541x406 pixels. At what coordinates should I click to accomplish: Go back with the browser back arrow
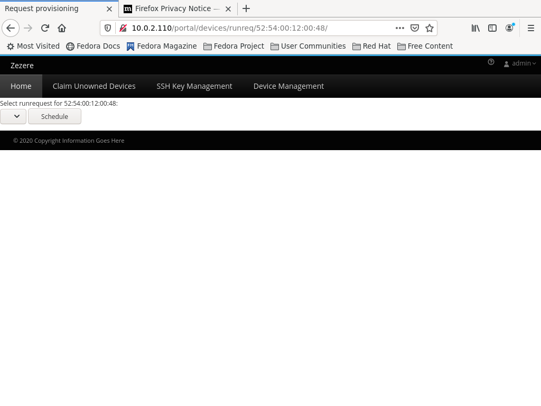11,28
